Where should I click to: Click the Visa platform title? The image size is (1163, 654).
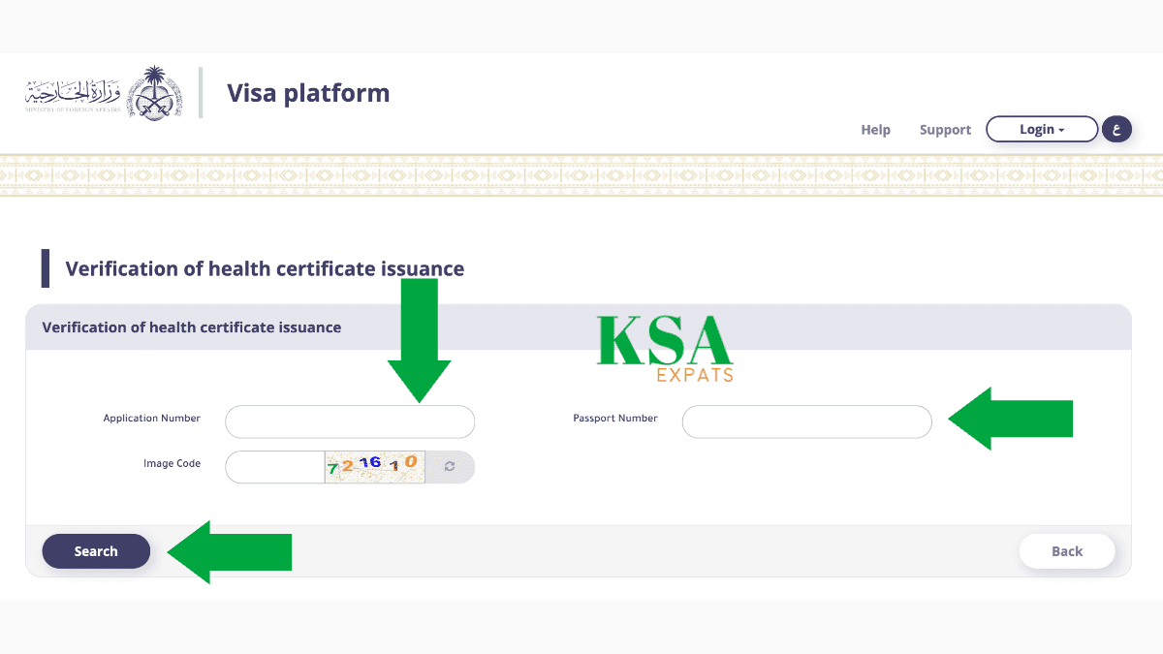(308, 93)
